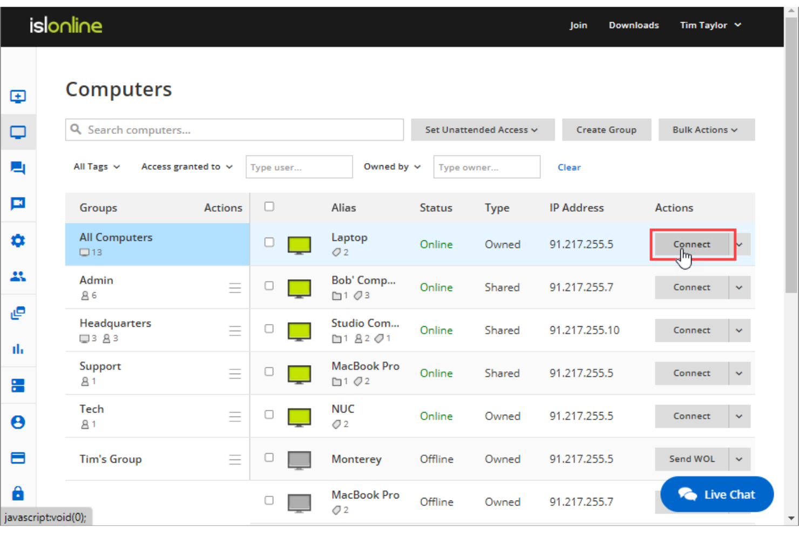Select the Computers monitor icon in sidebar

(18, 132)
